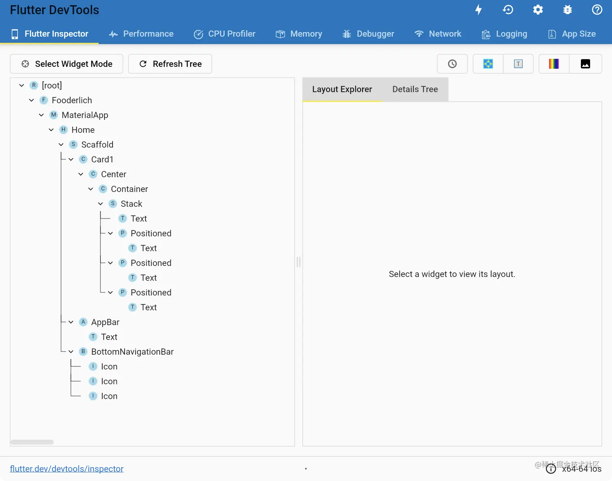This screenshot has height=481, width=612.
Task: Enable Select Widget Mode
Action: [66, 64]
